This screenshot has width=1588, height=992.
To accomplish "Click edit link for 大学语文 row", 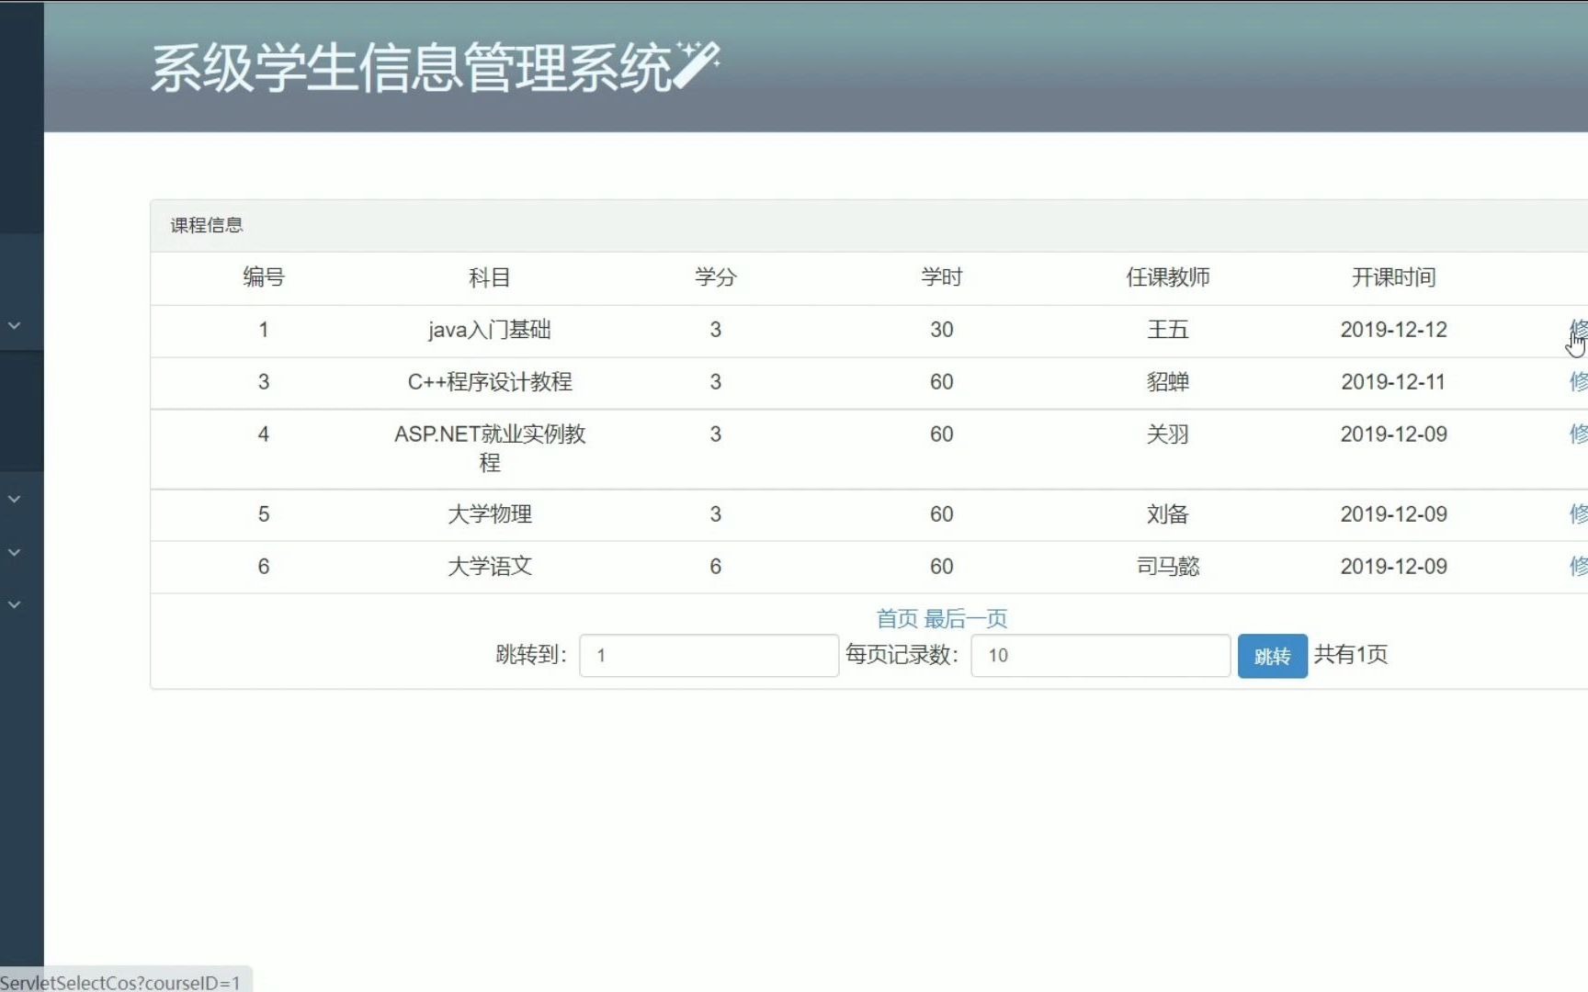I will click(x=1579, y=567).
